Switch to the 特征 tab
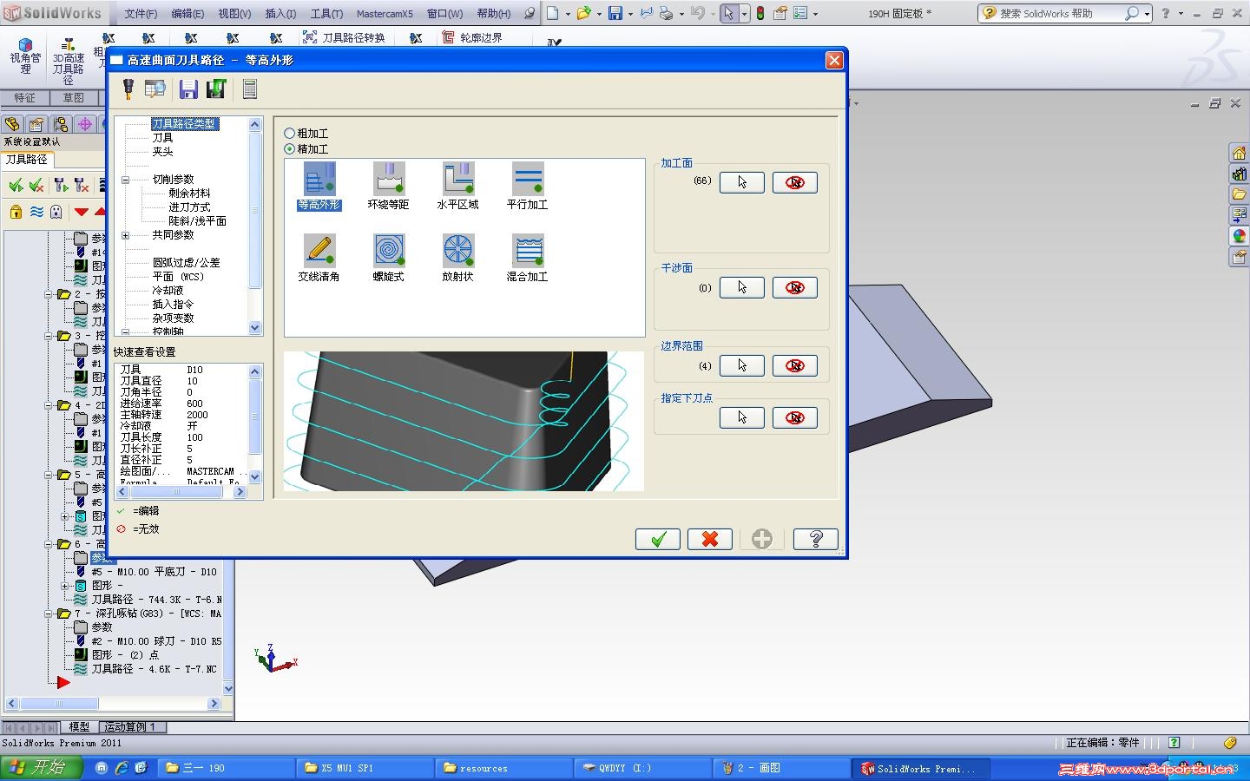Image resolution: width=1250 pixels, height=781 pixels. point(24,98)
